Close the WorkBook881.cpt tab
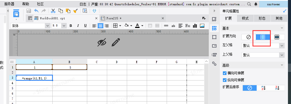 click(x=96, y=18)
